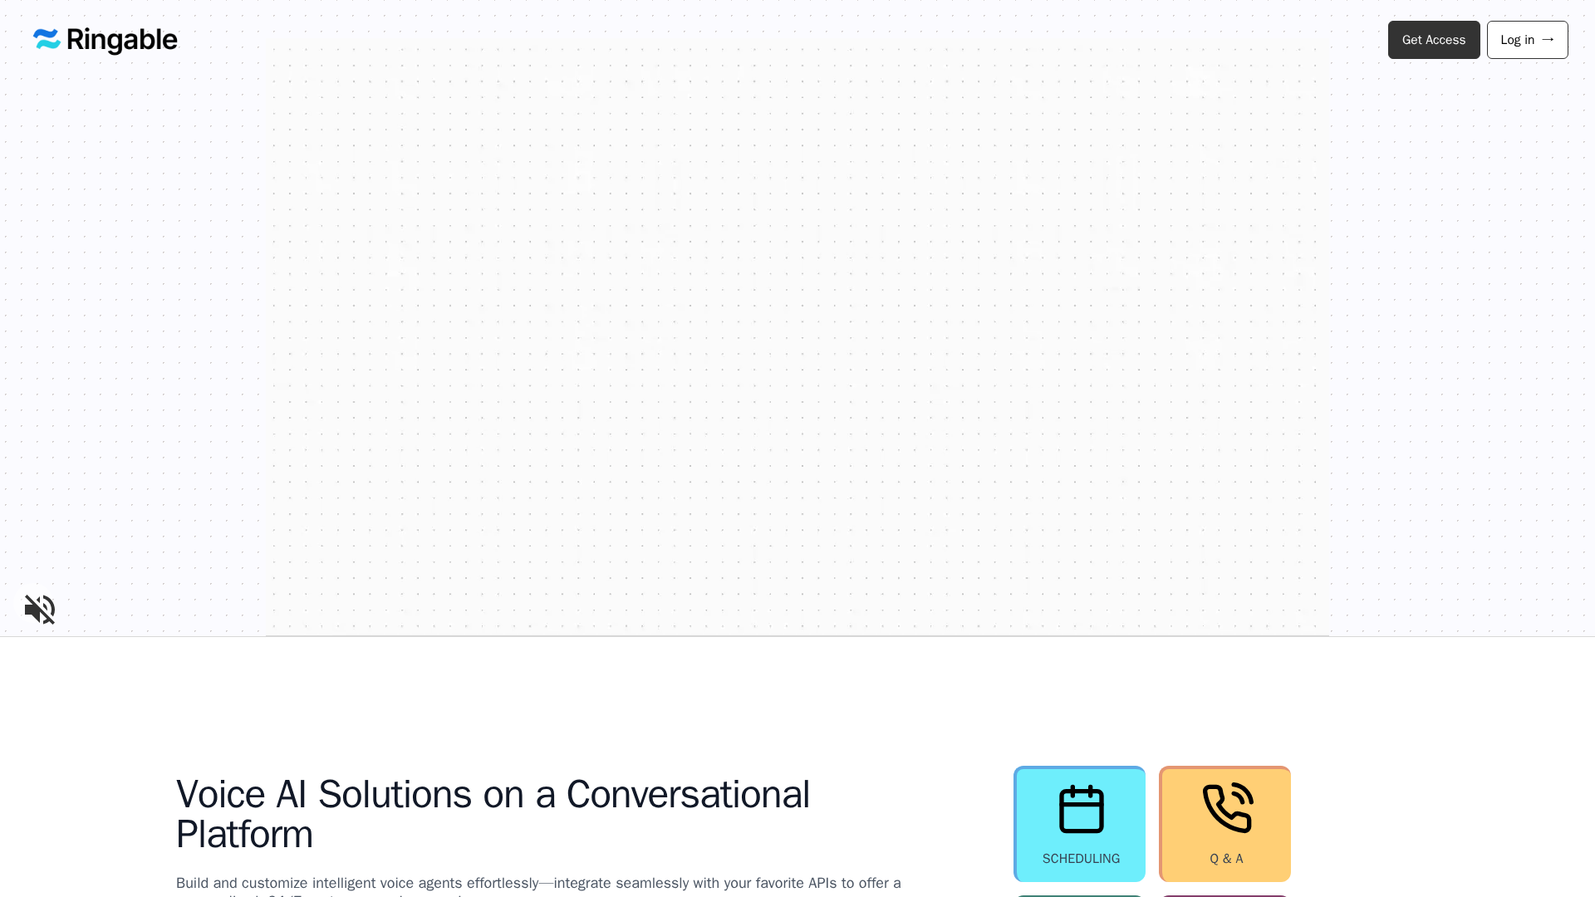Click the arrow inside the Log in button

(x=1548, y=39)
